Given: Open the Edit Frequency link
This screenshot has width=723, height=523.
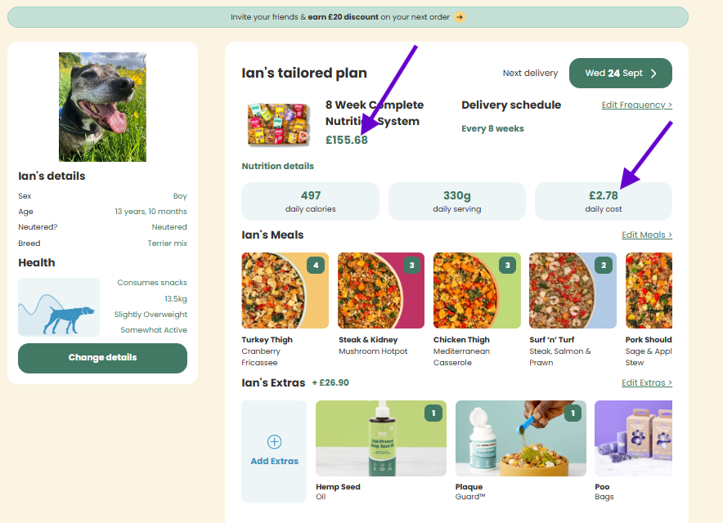Looking at the screenshot, I should point(636,105).
